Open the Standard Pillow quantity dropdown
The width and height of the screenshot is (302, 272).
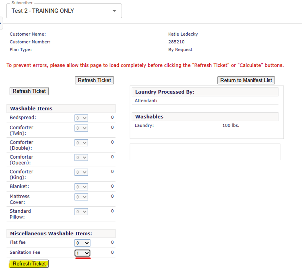click(81, 212)
